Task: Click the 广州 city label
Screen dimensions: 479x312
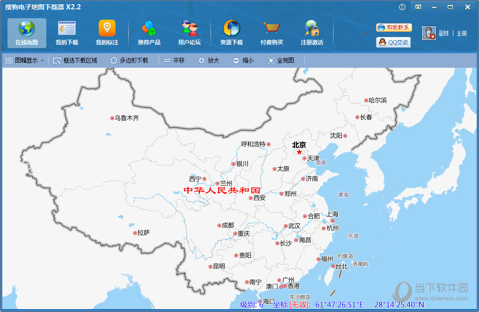Action: pyautogui.click(x=288, y=280)
